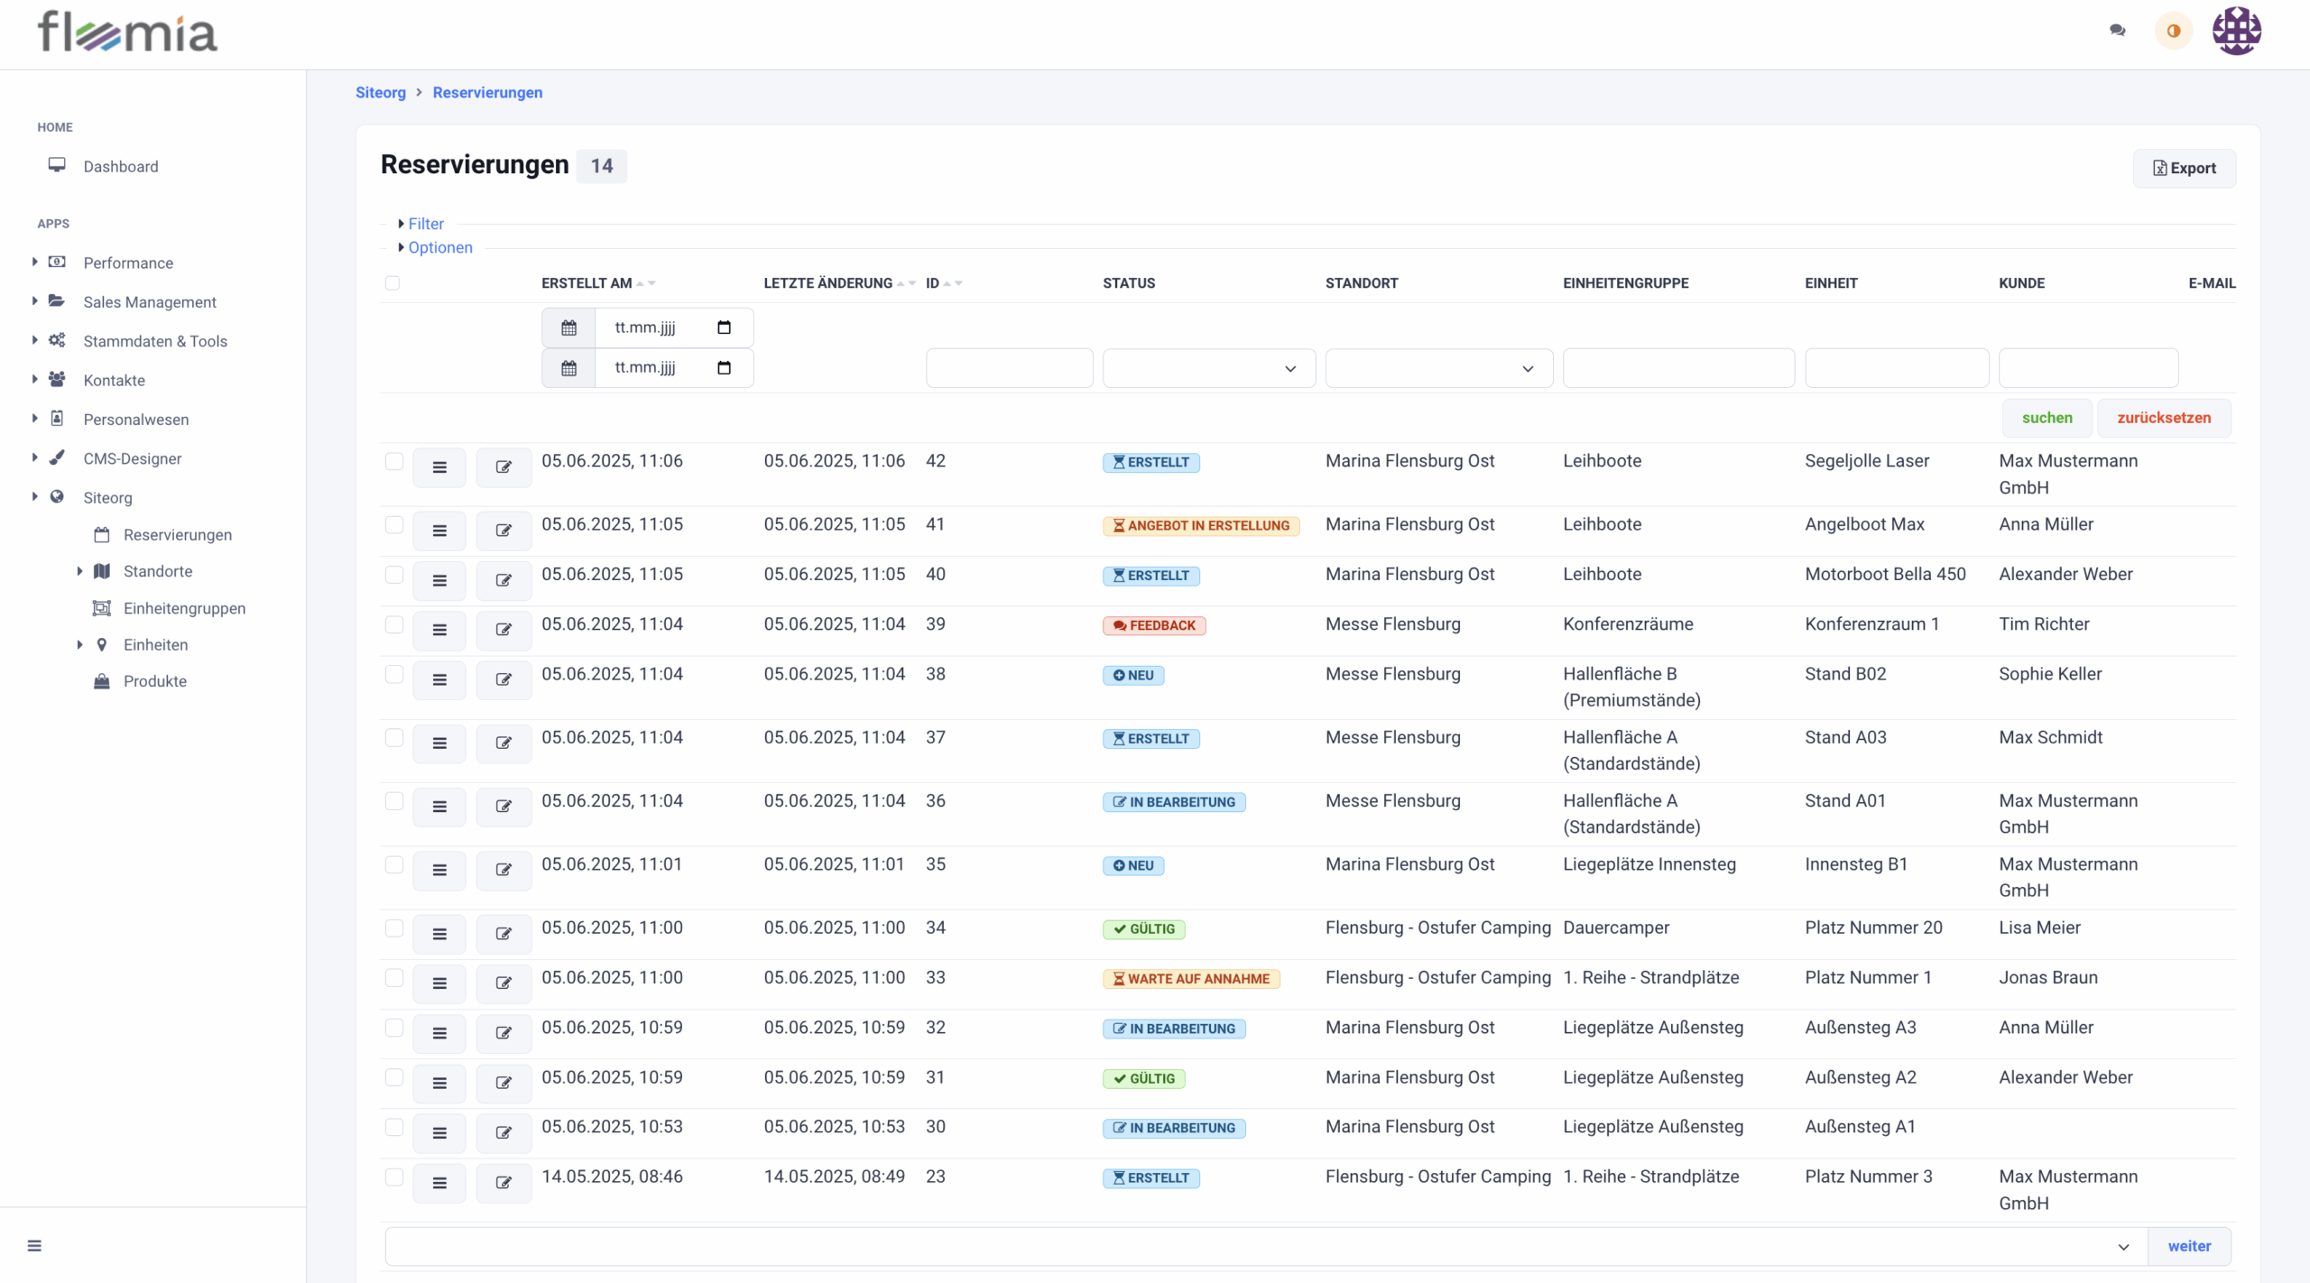Open Einheitengruppen in the sidebar
The height and width of the screenshot is (1283, 2310).
tap(184, 608)
